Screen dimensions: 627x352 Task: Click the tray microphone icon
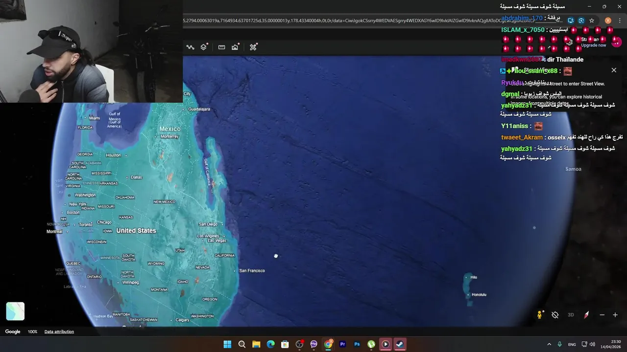point(560,344)
